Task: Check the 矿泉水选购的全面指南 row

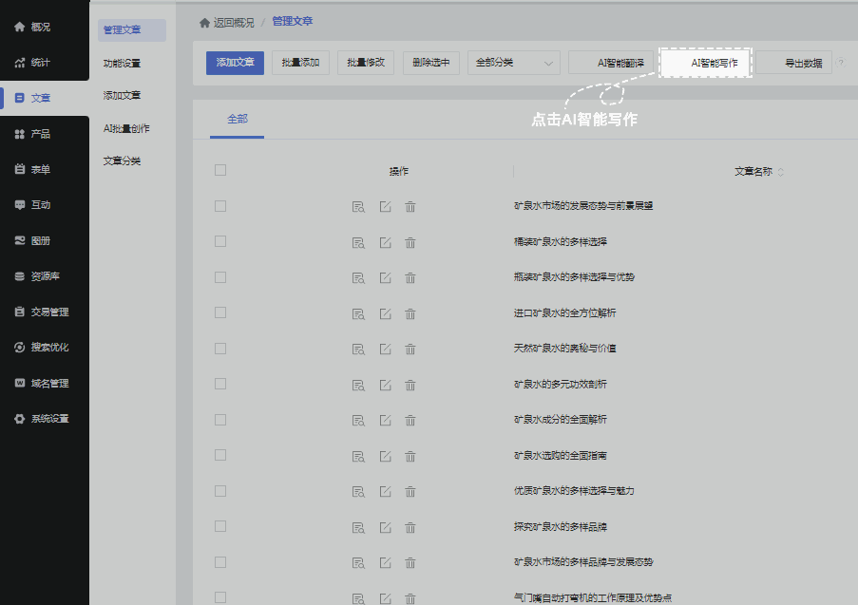Action: coord(220,455)
